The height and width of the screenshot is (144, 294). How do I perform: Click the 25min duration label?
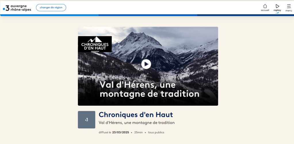point(138,132)
